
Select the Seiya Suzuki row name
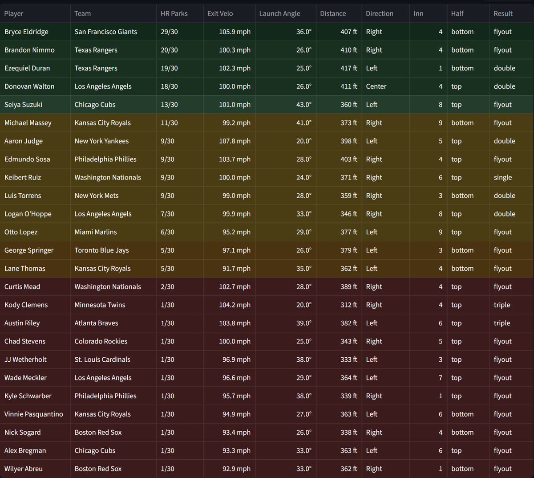click(23, 105)
